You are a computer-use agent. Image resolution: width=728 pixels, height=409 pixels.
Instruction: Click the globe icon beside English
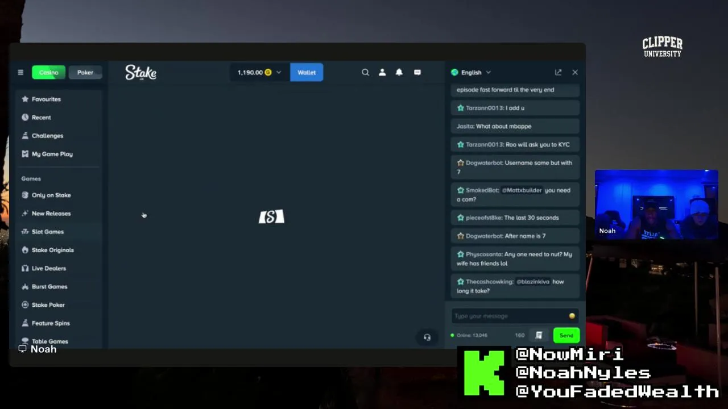tap(454, 72)
